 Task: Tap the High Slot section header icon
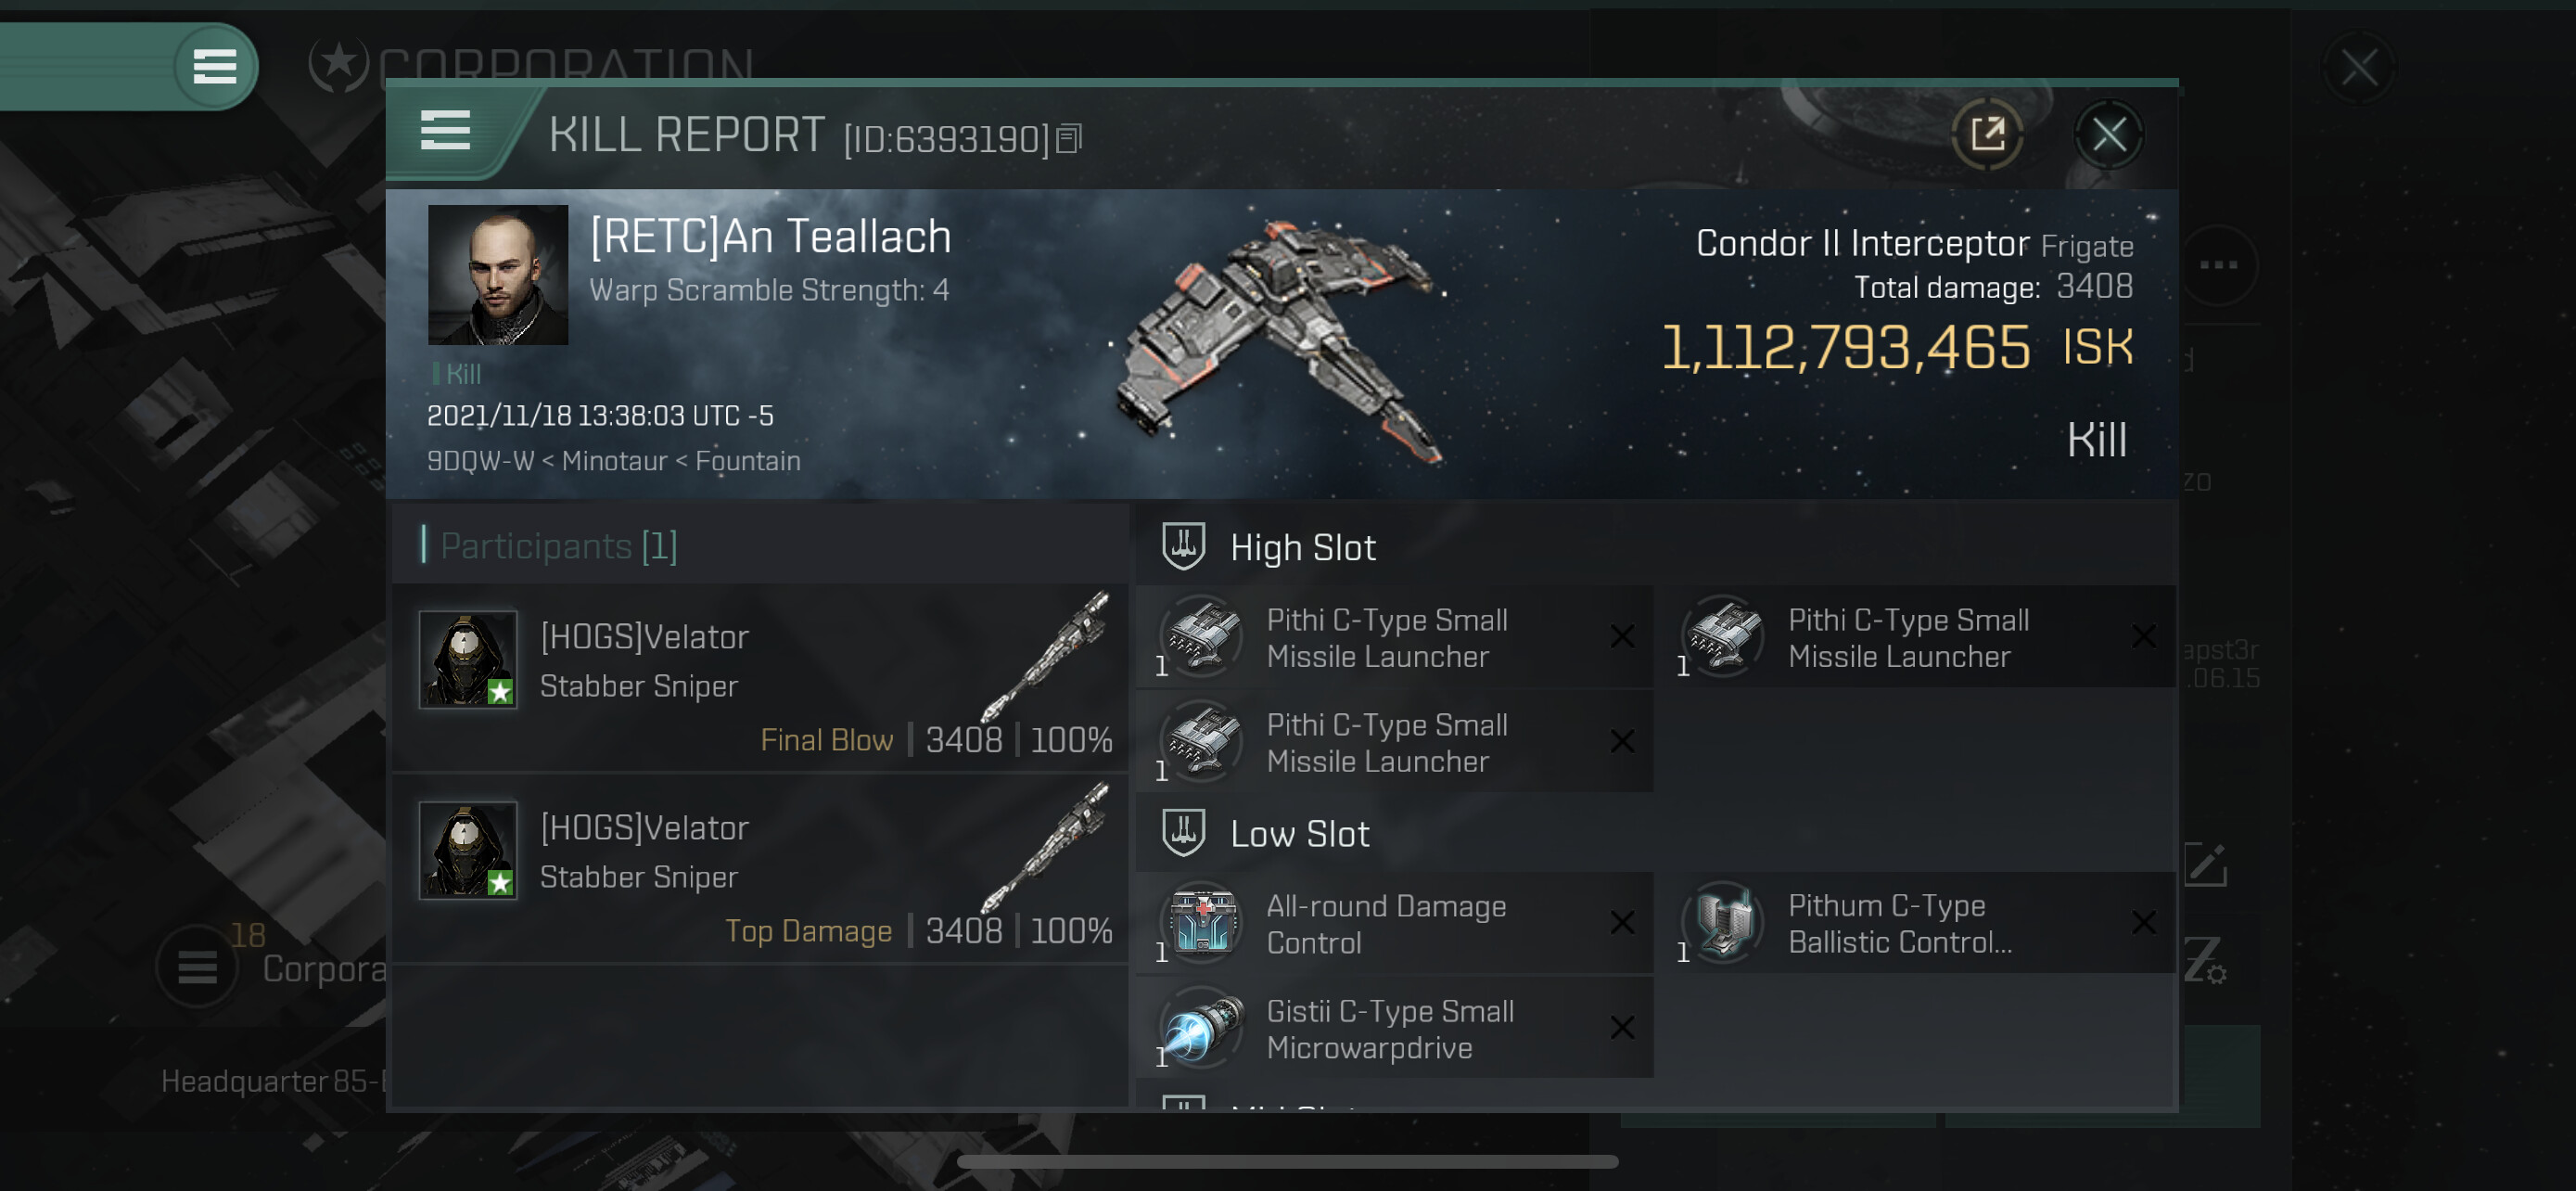tap(1183, 547)
